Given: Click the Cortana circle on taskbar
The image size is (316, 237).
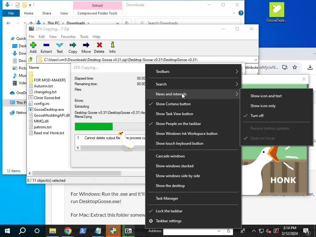Looking at the screenshot, I should pos(37,231).
